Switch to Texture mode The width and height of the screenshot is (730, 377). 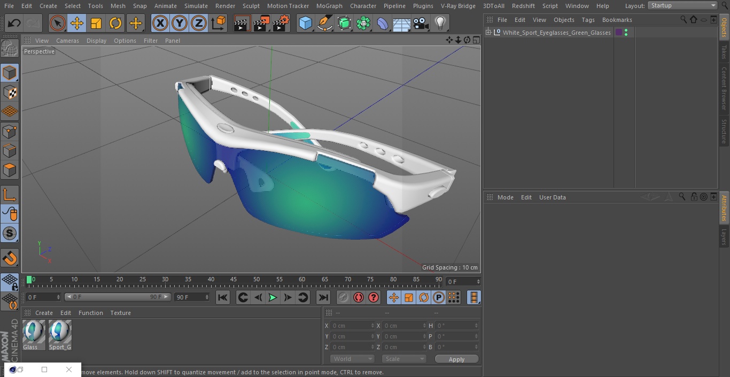coord(10,92)
